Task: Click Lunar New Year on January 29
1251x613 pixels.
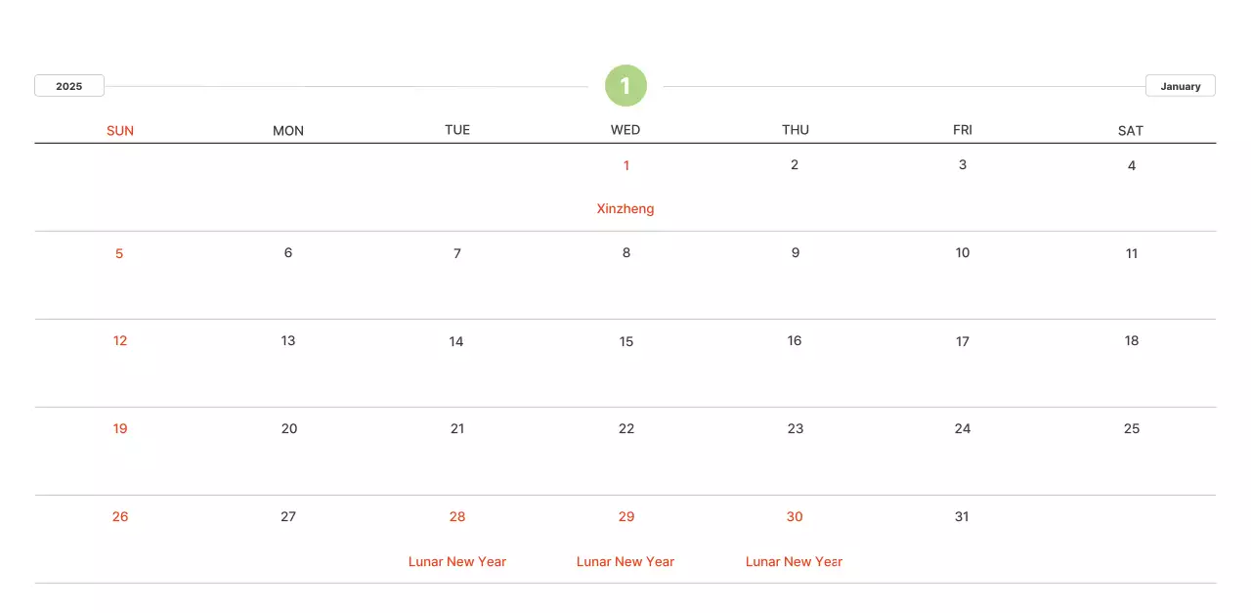Action: point(625,561)
